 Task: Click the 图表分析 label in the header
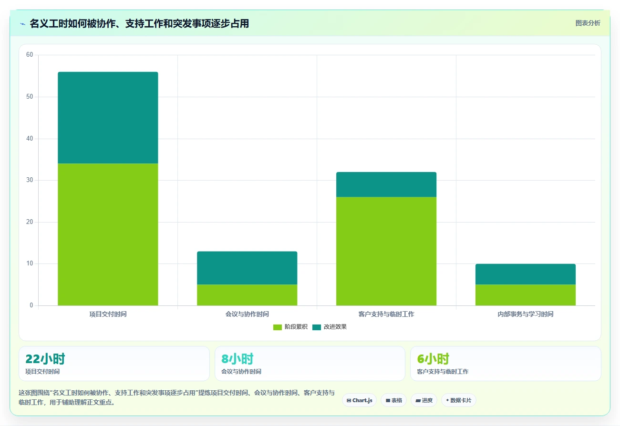[588, 23]
